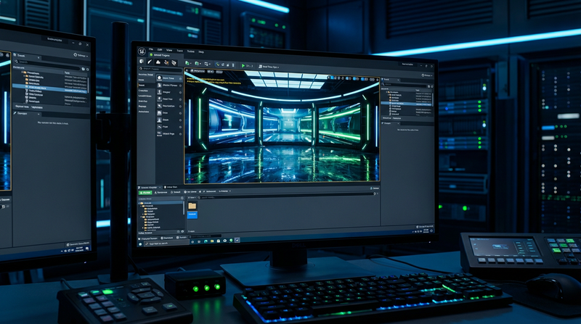The width and height of the screenshot is (581, 324).
Task: Click the Content Browser folder tree scrollbar
Action: point(184,208)
